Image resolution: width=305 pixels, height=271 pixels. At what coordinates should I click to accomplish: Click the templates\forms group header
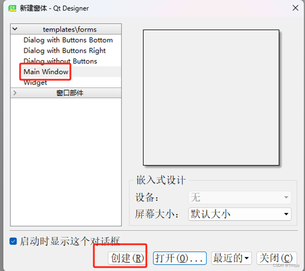pyautogui.click(x=66, y=29)
